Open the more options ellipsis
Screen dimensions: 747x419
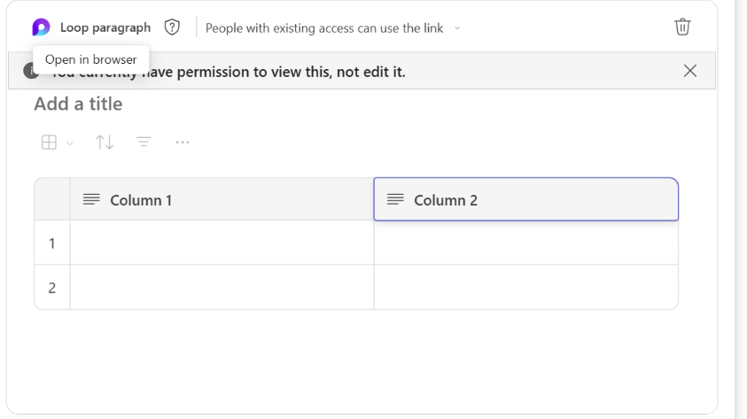point(183,142)
